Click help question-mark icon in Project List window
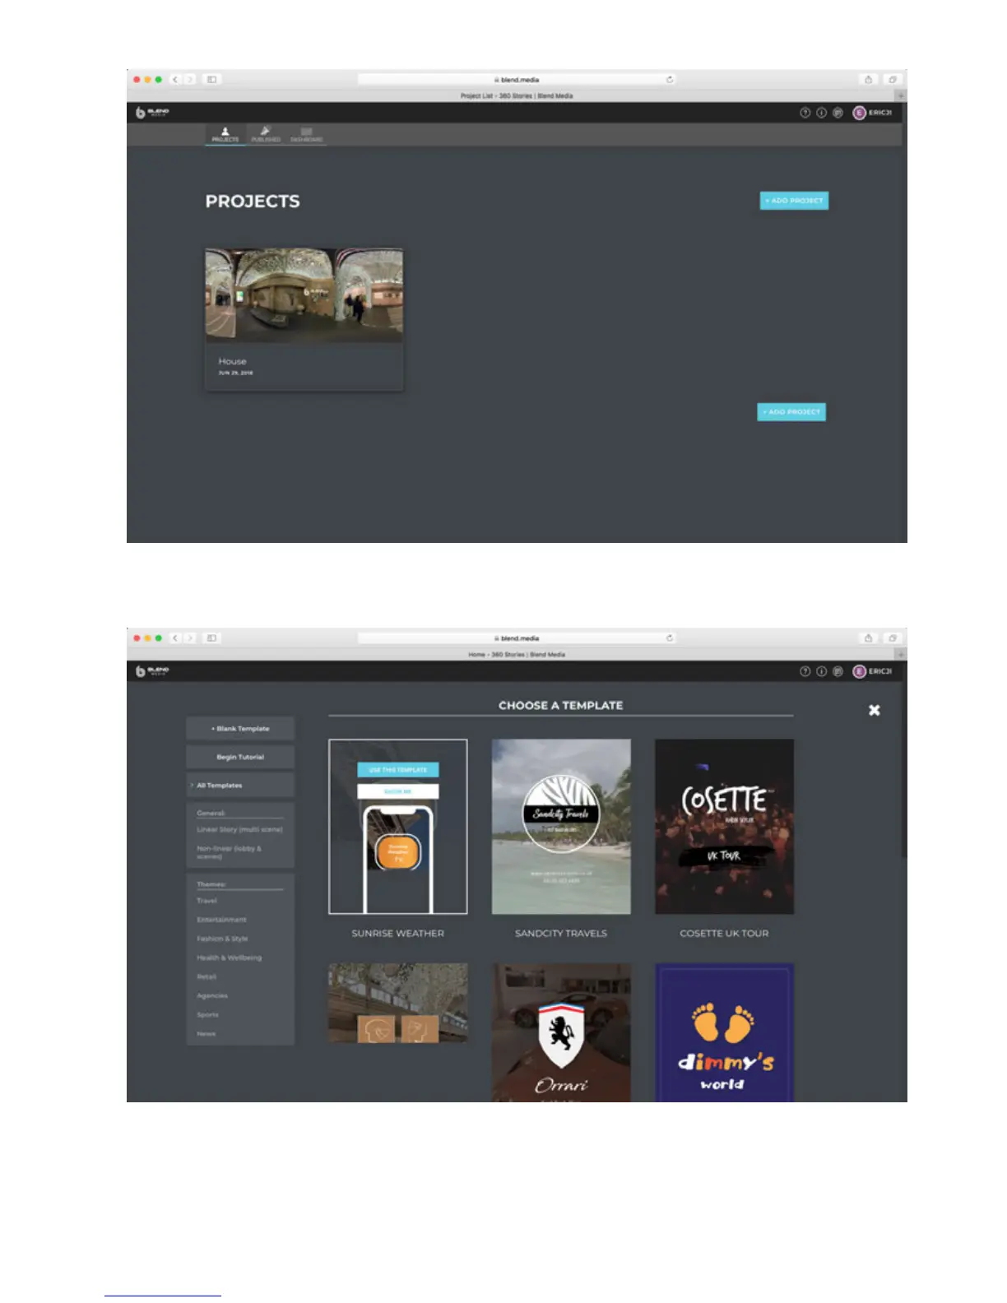This screenshot has width=1007, height=1303. pos(805,113)
